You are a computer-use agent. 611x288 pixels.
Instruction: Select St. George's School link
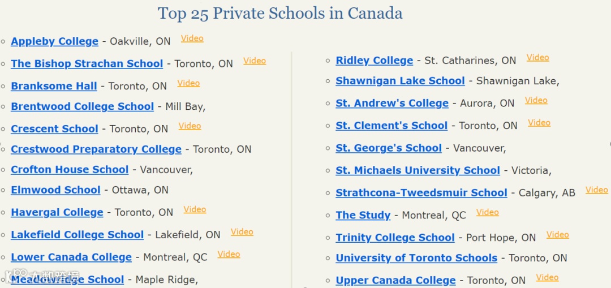[x=389, y=148]
